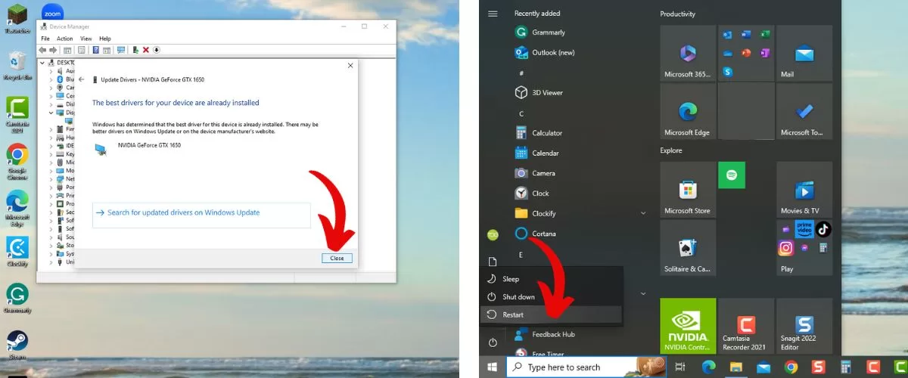Click the NVIDIA GeForce GTX 1650 device icon
908x378 pixels.
tap(101, 149)
